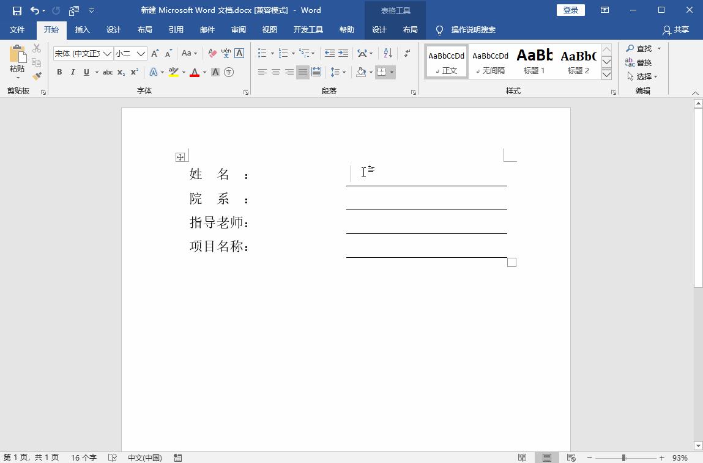This screenshot has height=463, width=703.
Task: Open the font size dropdown
Action: pos(141,54)
